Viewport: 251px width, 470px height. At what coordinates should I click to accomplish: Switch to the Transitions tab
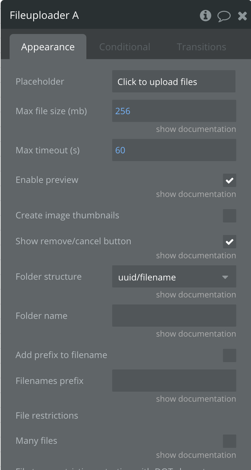click(202, 47)
